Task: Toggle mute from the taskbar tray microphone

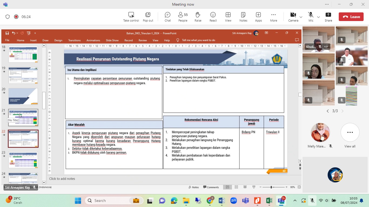Action: 312,201
